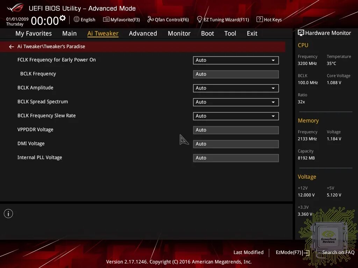Click the +12V reading 12.000 V

pos(306,195)
